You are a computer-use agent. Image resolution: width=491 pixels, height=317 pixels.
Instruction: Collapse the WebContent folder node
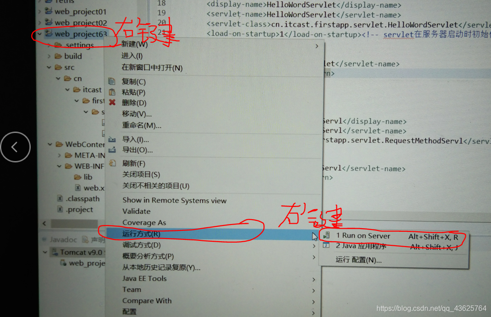pyautogui.click(x=50, y=144)
